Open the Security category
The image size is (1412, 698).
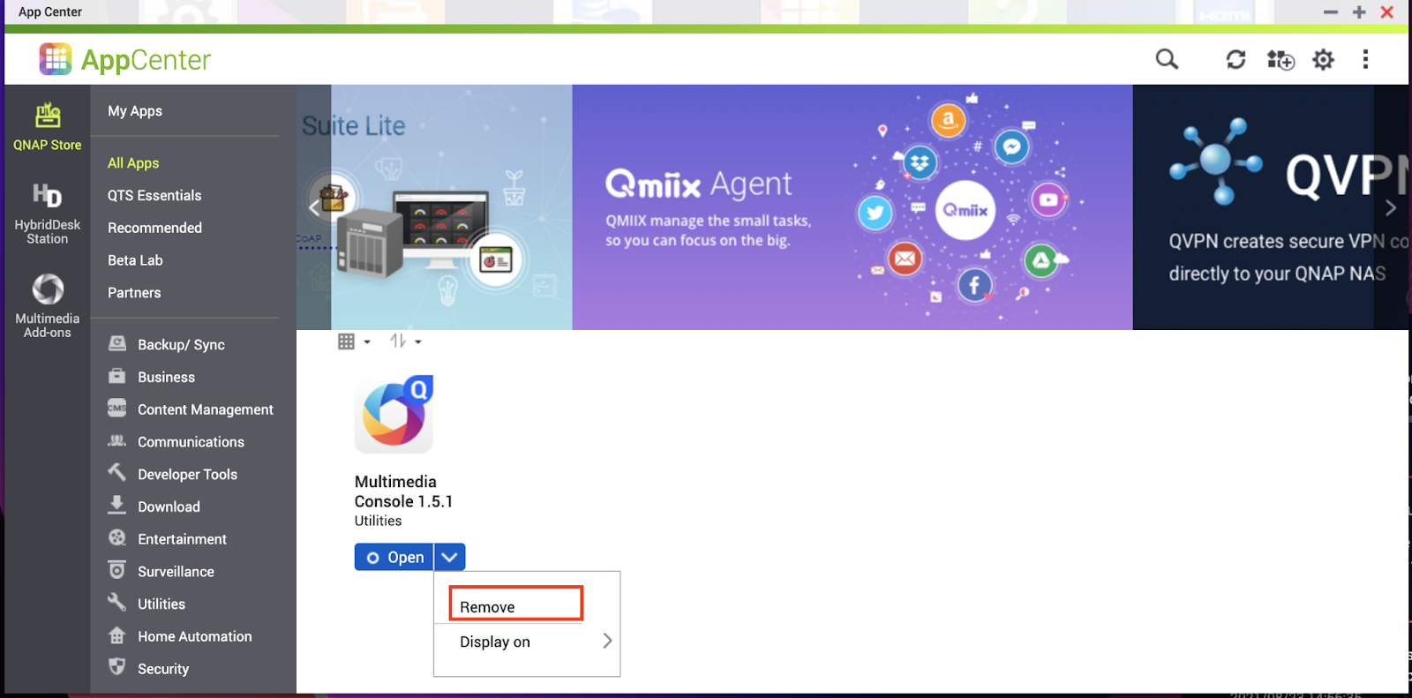[148, 669]
